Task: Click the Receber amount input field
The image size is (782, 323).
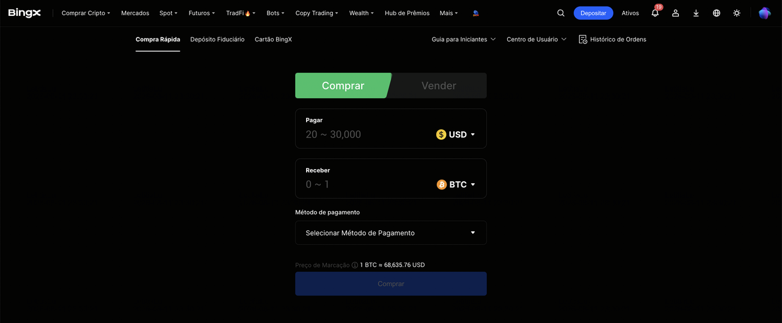Action: click(x=367, y=184)
